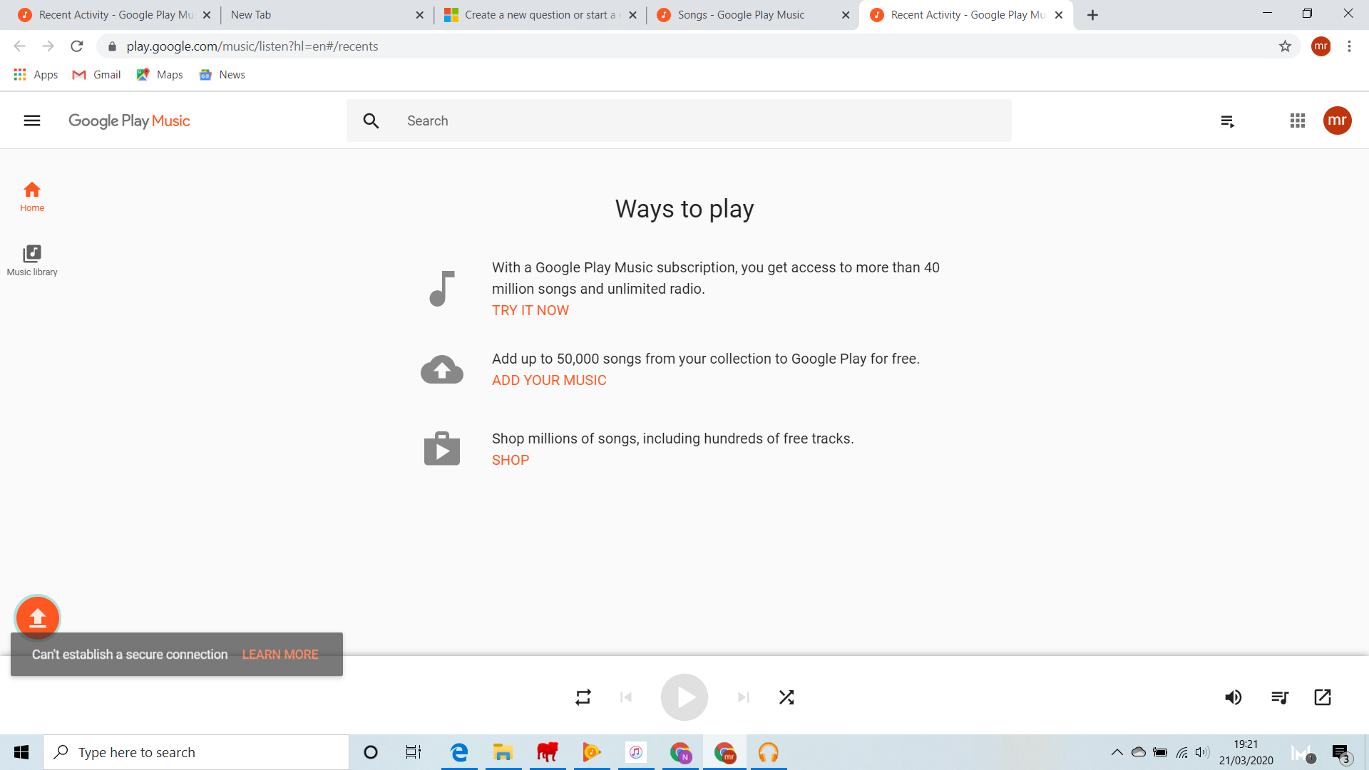Open Maps bookmark
Viewport: 1369px width, 770px height.
pyautogui.click(x=160, y=75)
